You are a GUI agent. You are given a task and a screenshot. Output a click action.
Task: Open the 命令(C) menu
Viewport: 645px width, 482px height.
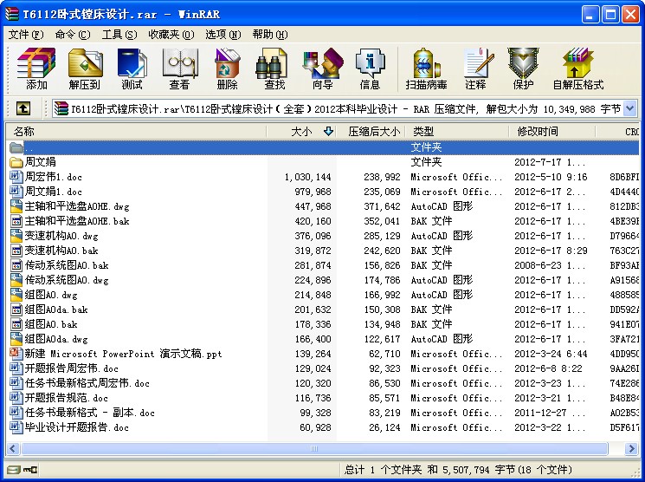tap(73, 35)
